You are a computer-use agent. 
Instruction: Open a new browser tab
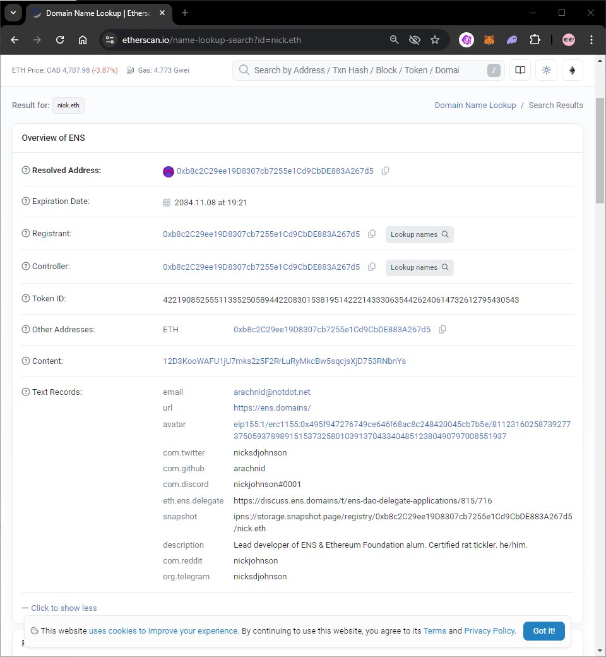[185, 13]
